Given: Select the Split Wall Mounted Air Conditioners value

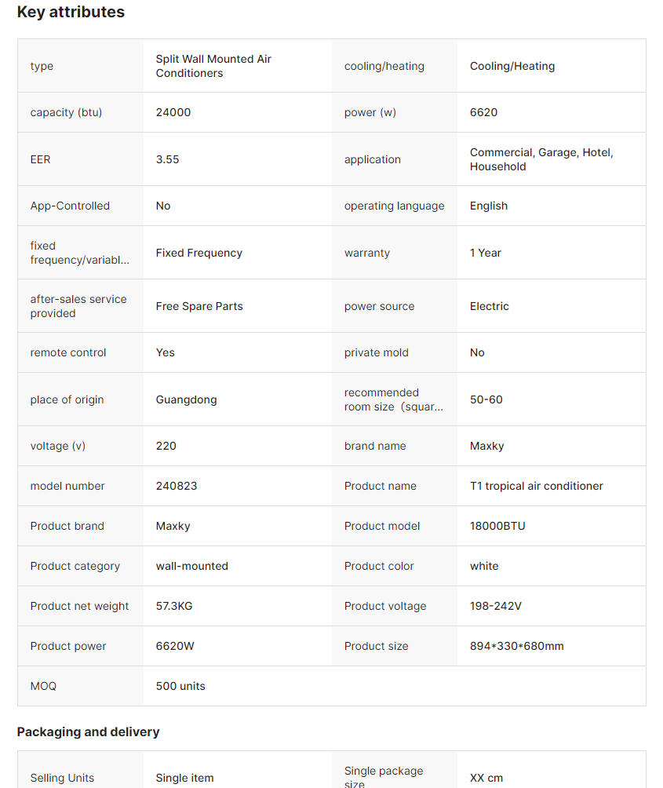Looking at the screenshot, I should (x=213, y=66).
